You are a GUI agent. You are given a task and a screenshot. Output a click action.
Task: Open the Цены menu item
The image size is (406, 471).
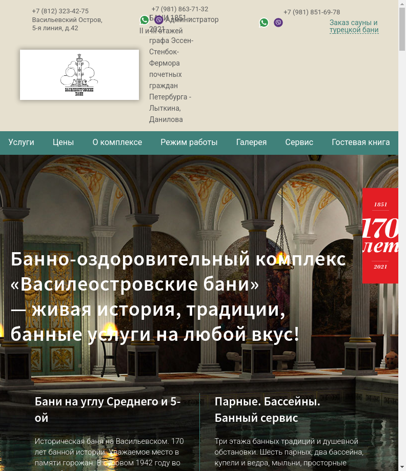coord(63,142)
